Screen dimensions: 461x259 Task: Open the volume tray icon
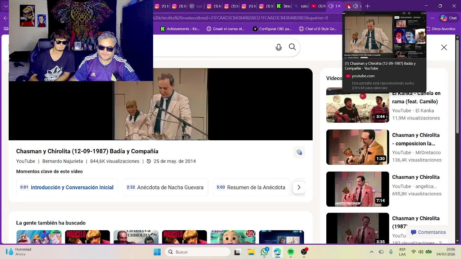(x=421, y=252)
